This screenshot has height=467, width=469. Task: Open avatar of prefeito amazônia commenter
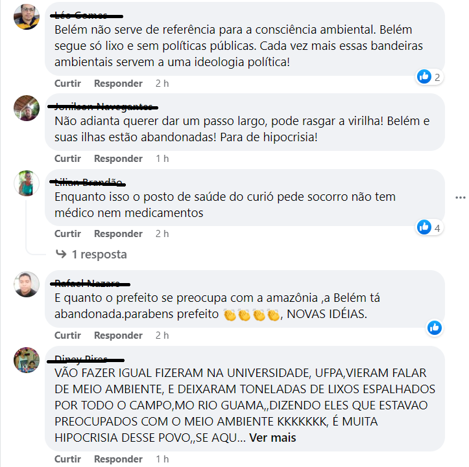click(x=27, y=284)
